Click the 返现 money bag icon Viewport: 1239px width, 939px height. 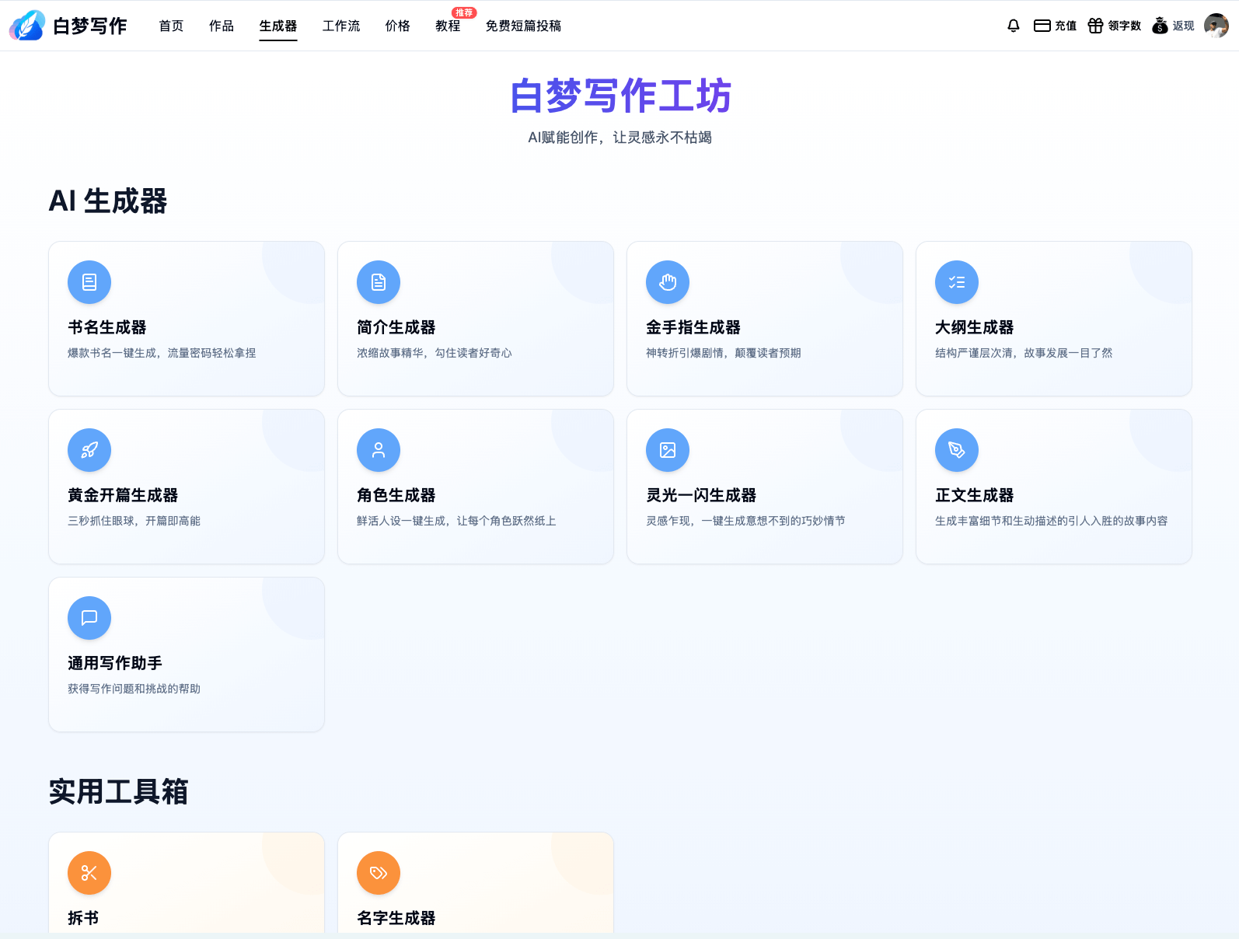(x=1160, y=26)
